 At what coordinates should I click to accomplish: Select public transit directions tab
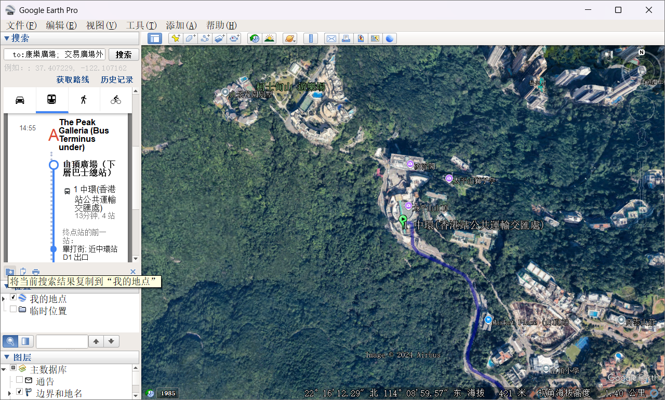[x=52, y=100]
